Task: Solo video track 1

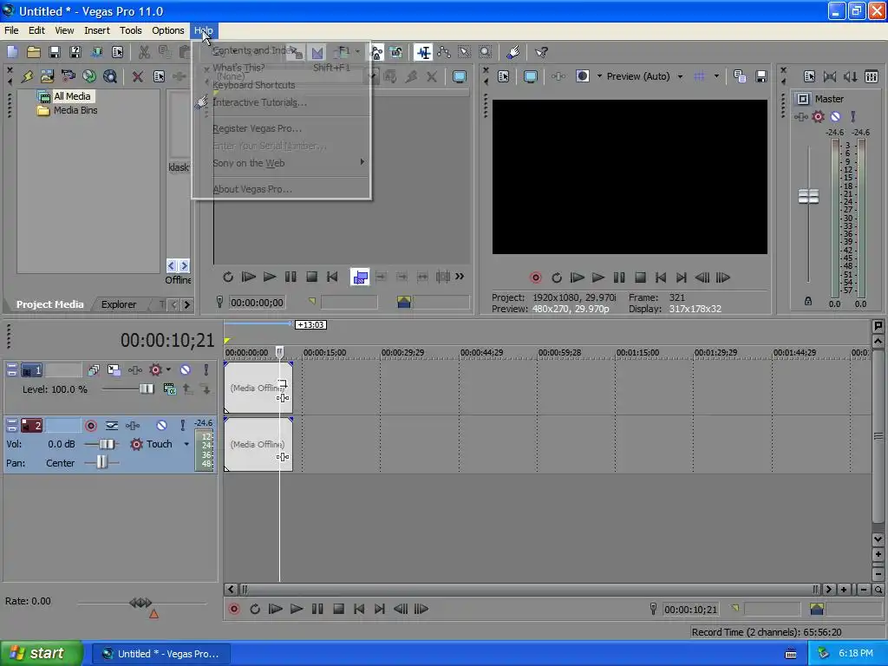Action: pyautogui.click(x=206, y=369)
